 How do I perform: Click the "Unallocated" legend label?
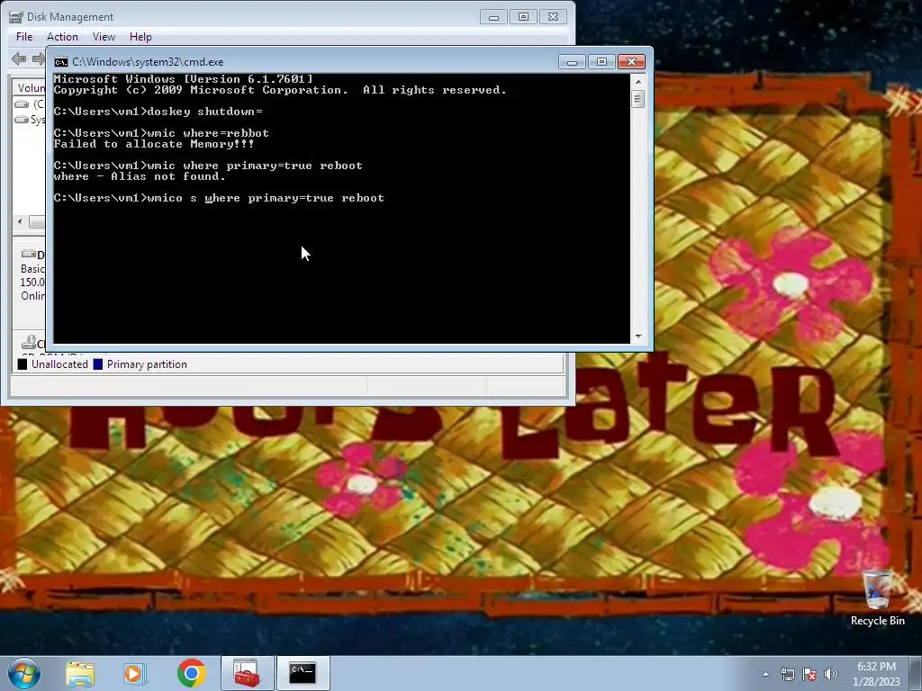coord(59,364)
